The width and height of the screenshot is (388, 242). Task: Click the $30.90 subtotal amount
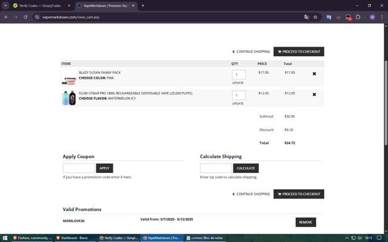pyautogui.click(x=290, y=117)
